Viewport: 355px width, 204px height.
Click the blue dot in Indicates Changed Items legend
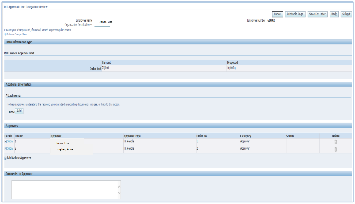click(x=6, y=34)
